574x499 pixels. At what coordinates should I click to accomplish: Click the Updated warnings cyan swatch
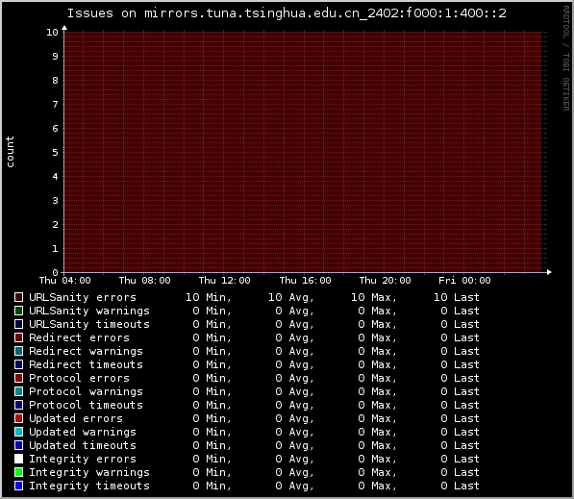18,432
